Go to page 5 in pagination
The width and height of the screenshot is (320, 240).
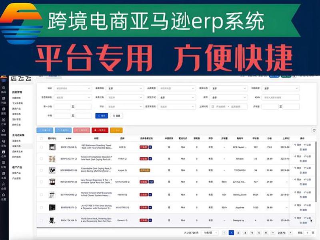(x=259, y=233)
